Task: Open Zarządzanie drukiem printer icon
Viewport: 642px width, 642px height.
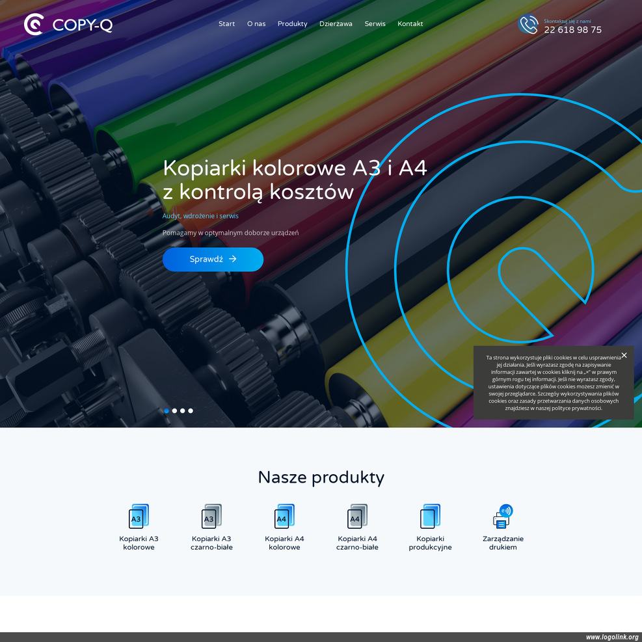Action: point(503,516)
